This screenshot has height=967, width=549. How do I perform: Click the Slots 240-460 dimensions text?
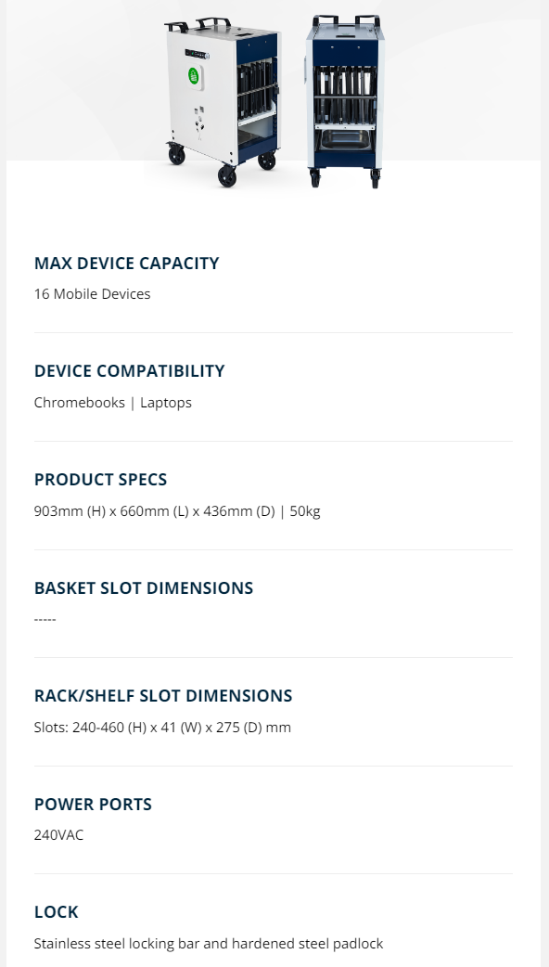[162, 727]
